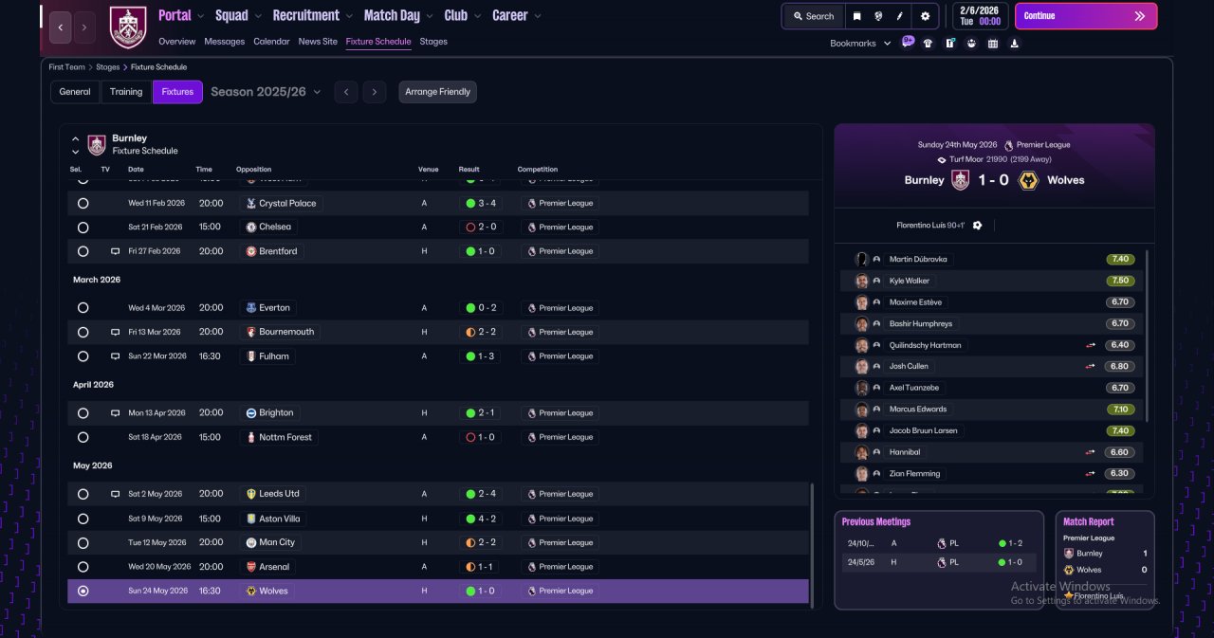Switch to the Overview tab
This screenshot has height=638, width=1214.
pos(177,42)
